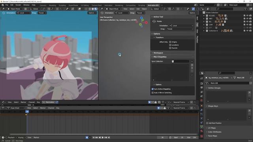Open the Tweak drag dropdown in left viewport

click(x=42, y=13)
